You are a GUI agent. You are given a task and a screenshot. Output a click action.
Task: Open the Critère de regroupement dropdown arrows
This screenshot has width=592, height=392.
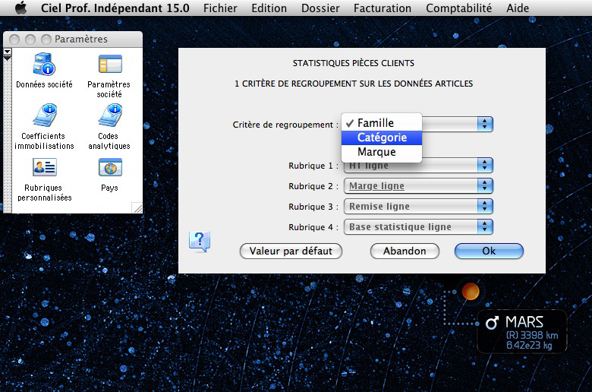(x=485, y=124)
